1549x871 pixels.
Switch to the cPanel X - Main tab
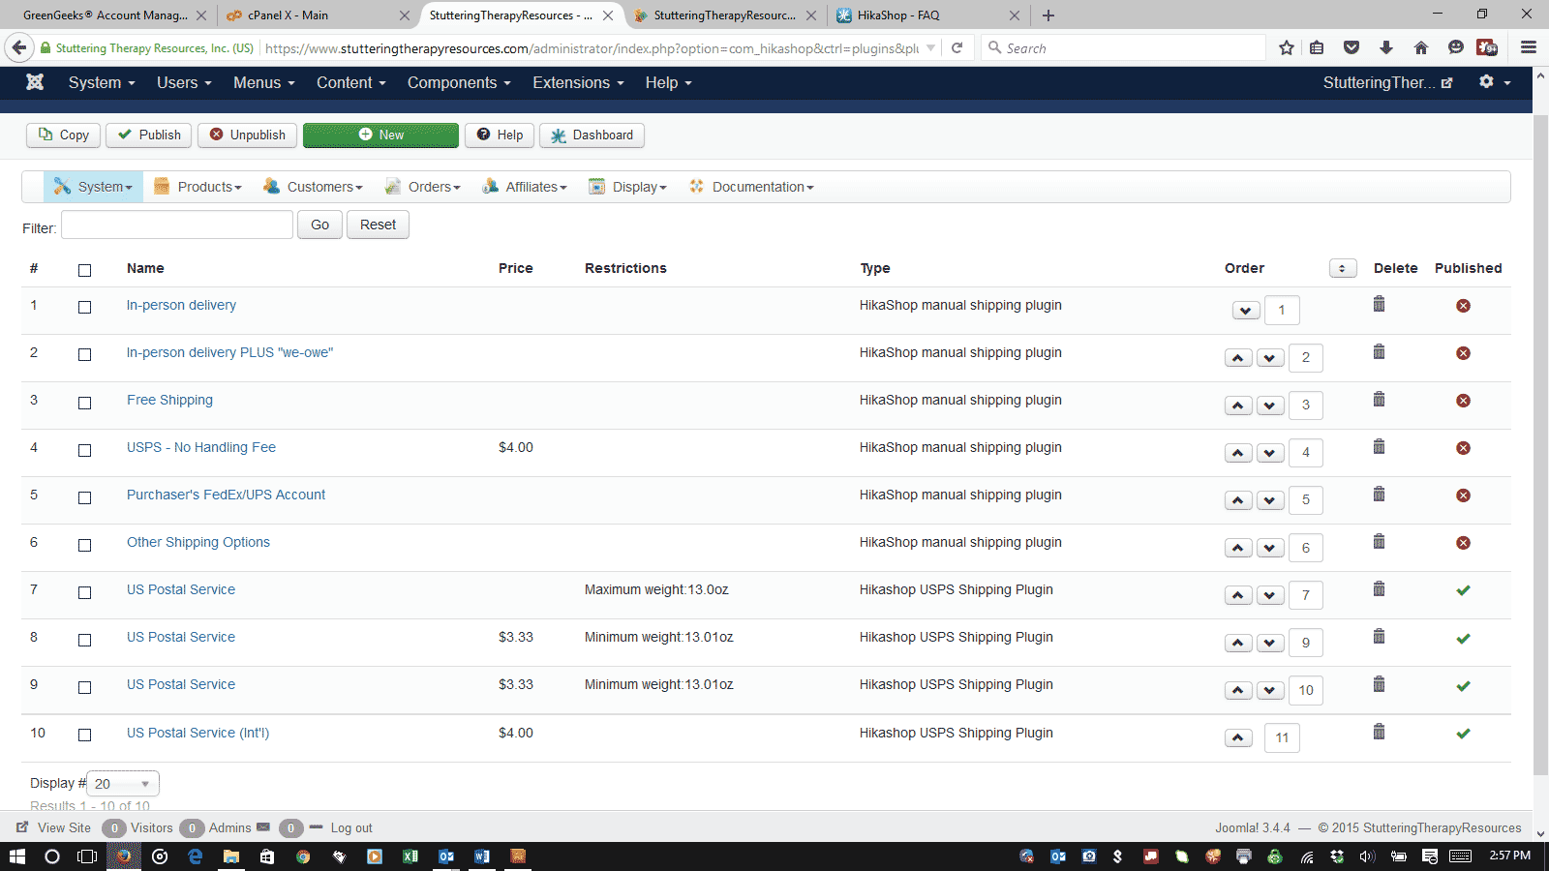pos(316,15)
